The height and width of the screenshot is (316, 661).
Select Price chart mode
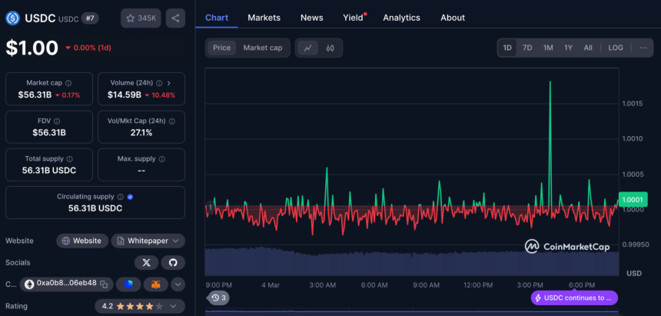pyautogui.click(x=221, y=48)
